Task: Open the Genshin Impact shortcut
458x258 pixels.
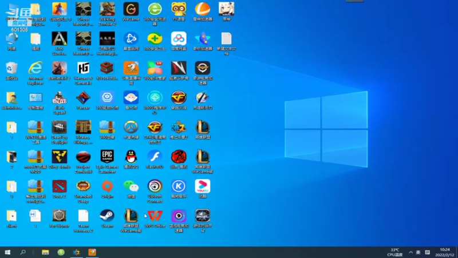Action: (x=226, y=11)
